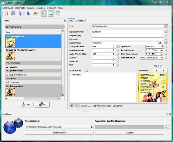Click the filter funnel icon beside Ordner path
The height and width of the screenshot is (142, 173).
pos(72,106)
